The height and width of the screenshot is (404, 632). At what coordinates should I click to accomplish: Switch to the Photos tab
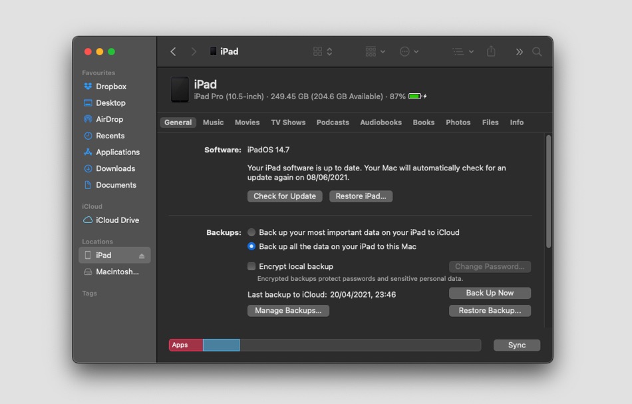[458, 122]
